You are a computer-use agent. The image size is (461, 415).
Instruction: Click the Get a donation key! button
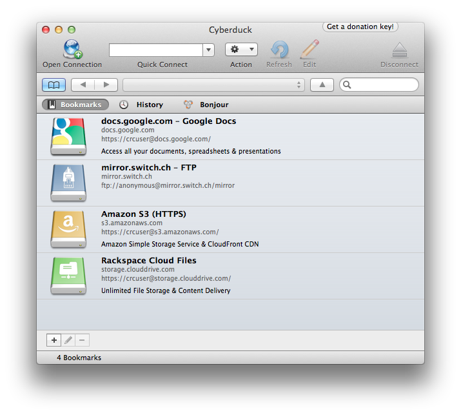click(x=360, y=26)
